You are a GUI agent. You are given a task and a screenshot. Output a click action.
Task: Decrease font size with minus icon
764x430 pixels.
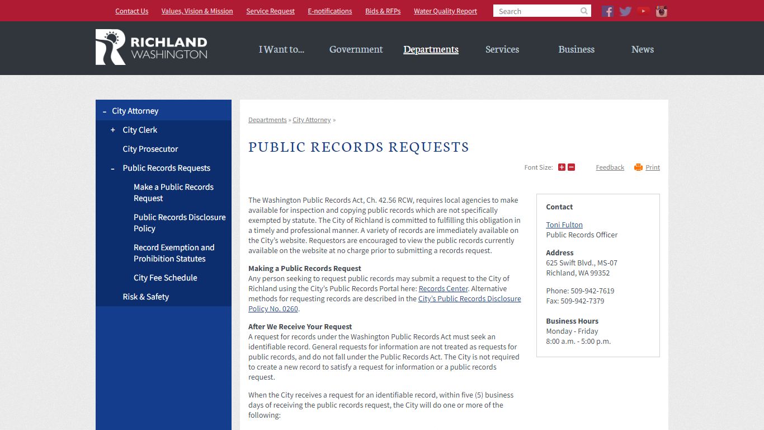click(571, 167)
